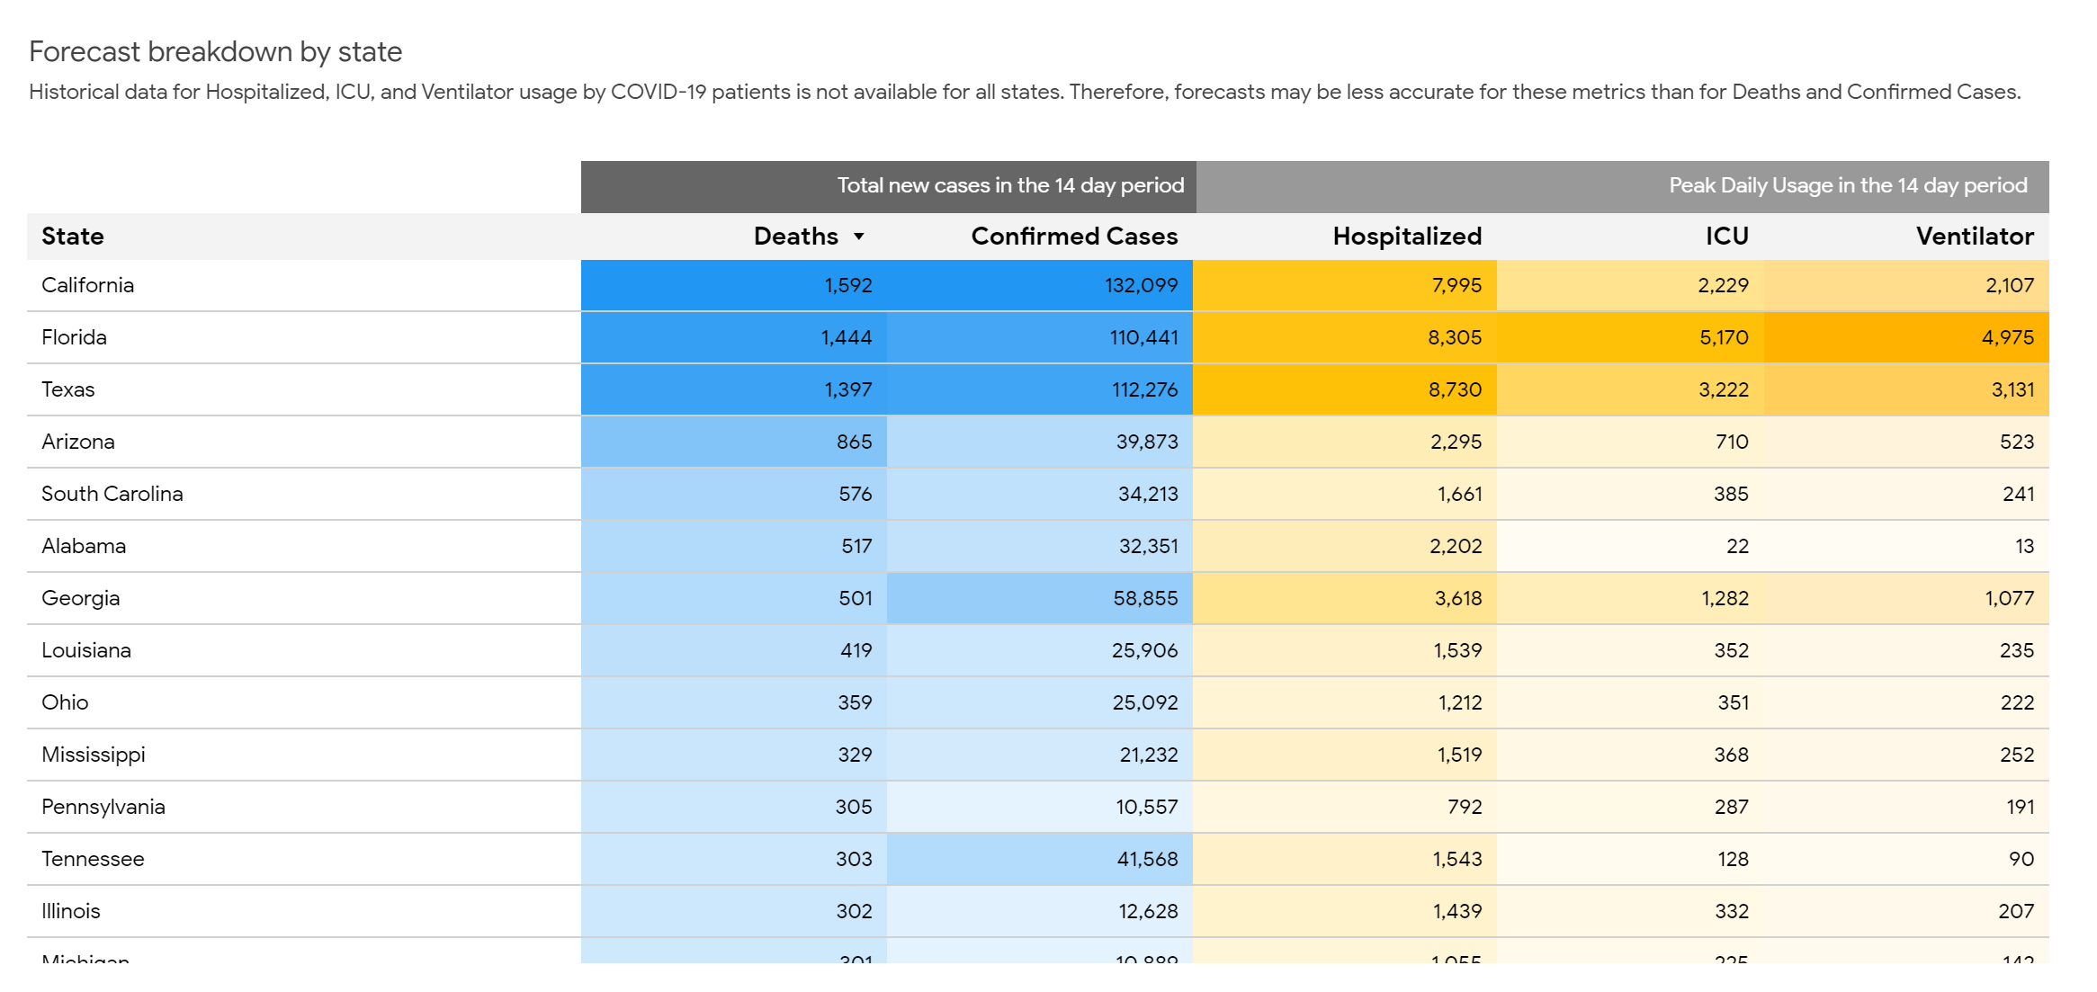2097x992 pixels.
Task: Select Alabama's ICU value 22
Action: [1737, 546]
